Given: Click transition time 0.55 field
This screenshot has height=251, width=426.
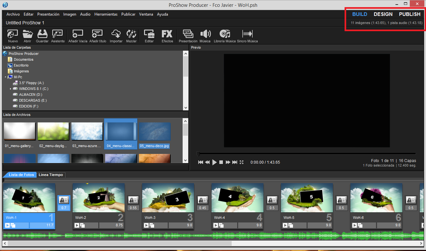Looking at the screenshot, I should click(133, 208).
